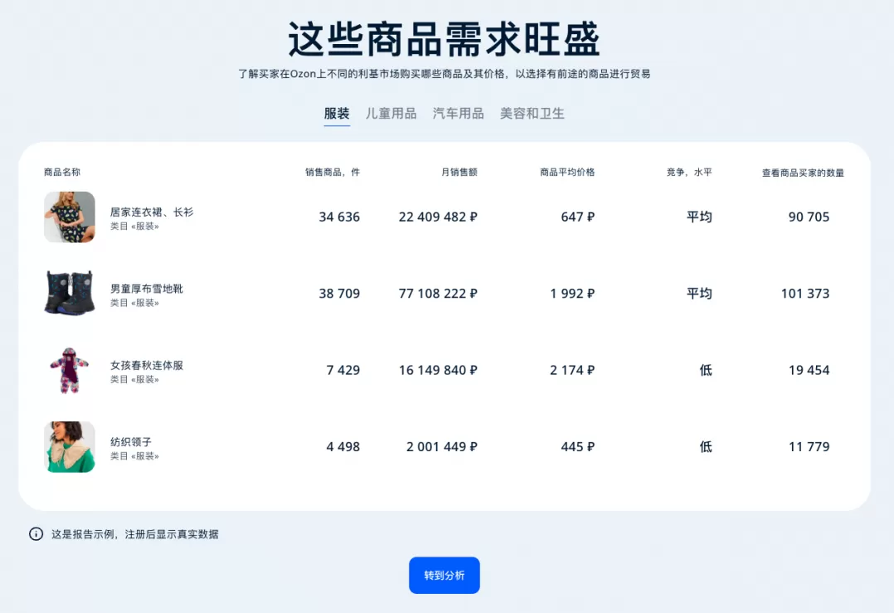
Task: Click the 竞争，水平 column header
Action: coord(689,173)
